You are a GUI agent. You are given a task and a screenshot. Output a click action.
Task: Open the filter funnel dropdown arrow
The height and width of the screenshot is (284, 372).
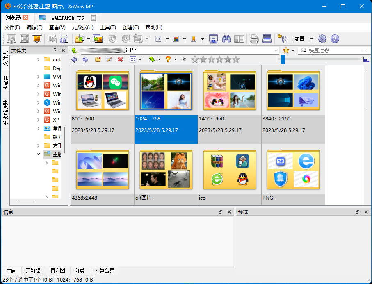[175, 59]
